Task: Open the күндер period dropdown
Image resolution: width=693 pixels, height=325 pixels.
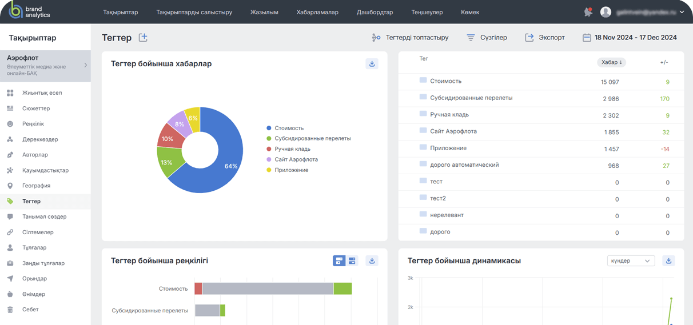Action: click(x=631, y=261)
